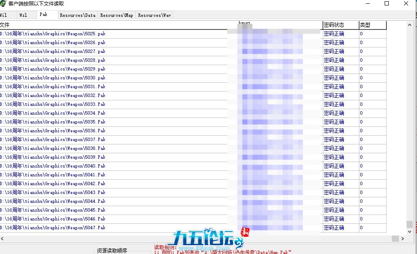
Task: Click 密码正确 status for 5035.Pak
Action: coord(334,122)
